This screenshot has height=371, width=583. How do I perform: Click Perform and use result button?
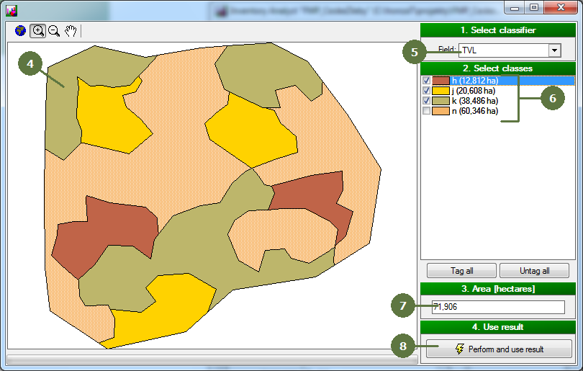pos(499,349)
